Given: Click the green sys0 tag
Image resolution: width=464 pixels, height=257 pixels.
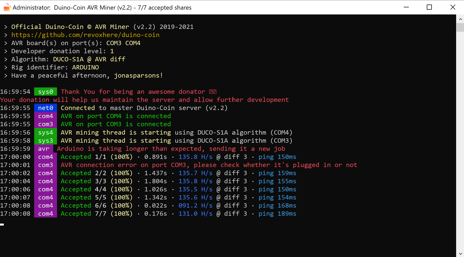Looking at the screenshot, I should [46, 92].
